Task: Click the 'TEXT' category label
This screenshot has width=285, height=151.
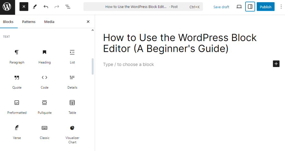Action: 6,37
